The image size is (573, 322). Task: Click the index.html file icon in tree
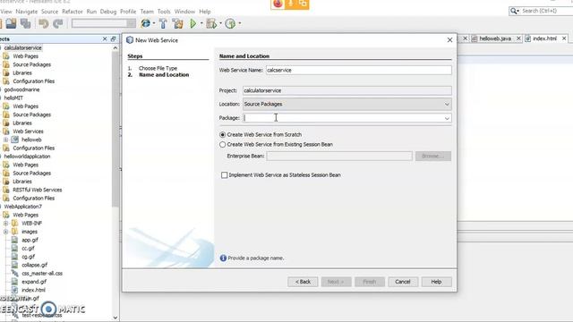14,290
